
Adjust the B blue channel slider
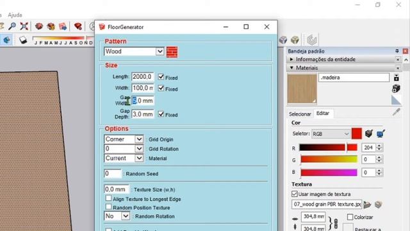tap(328, 173)
